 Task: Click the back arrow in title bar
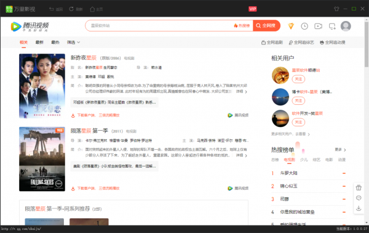point(51,9)
